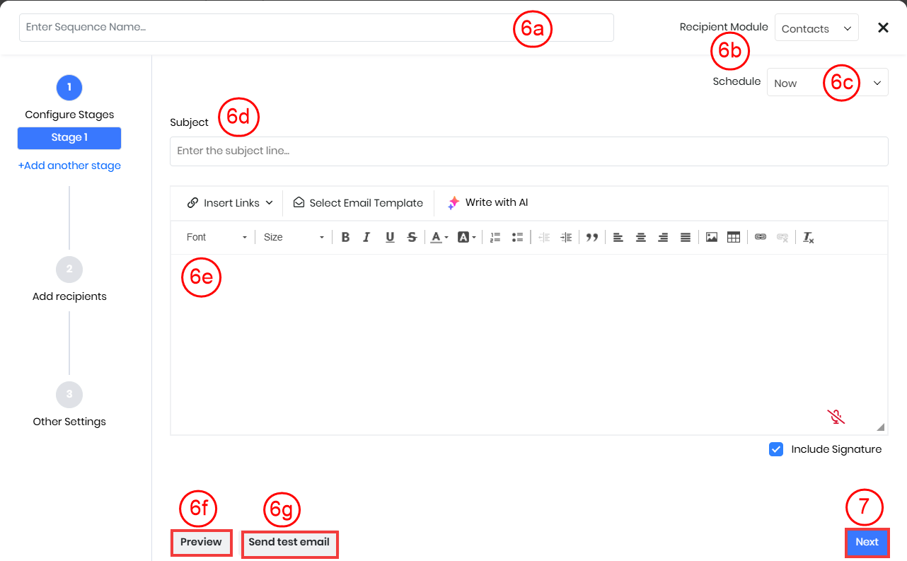Click the insert image icon

click(x=712, y=238)
